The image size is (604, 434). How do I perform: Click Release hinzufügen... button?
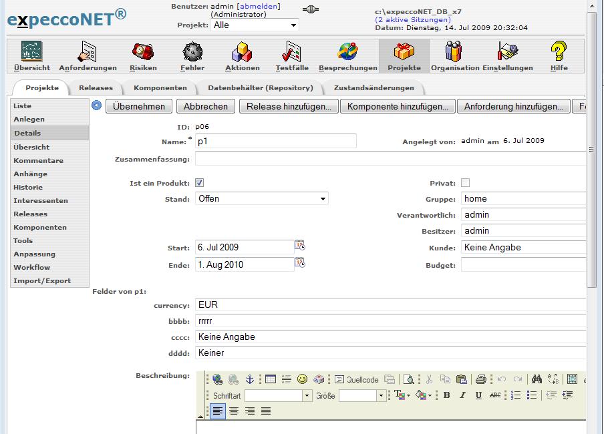(289, 106)
